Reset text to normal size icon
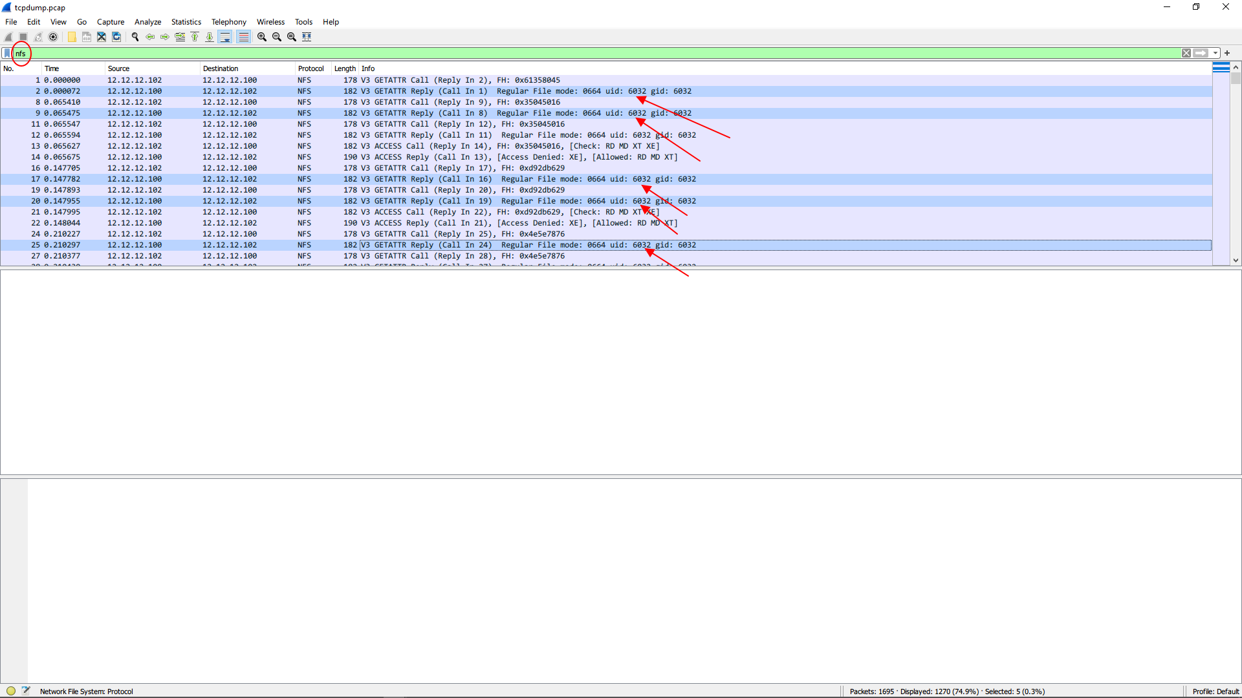Screen dimensions: 1242x698 pos(292,37)
